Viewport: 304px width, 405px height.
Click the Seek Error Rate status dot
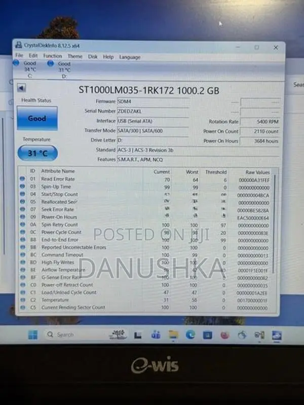tap(22, 209)
